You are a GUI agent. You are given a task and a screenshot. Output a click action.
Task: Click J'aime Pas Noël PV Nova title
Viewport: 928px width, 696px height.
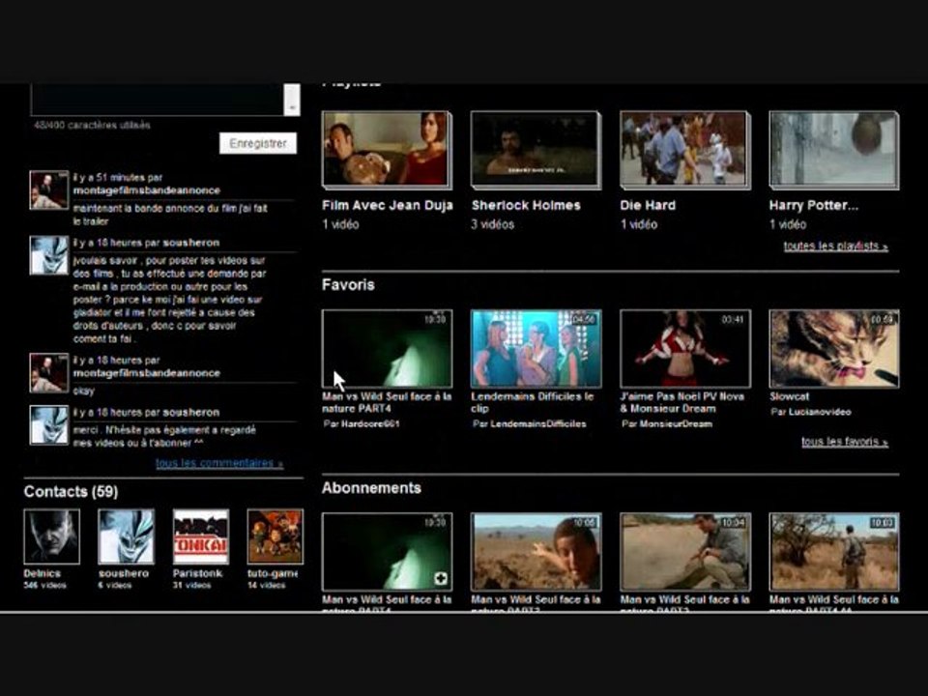(x=681, y=402)
